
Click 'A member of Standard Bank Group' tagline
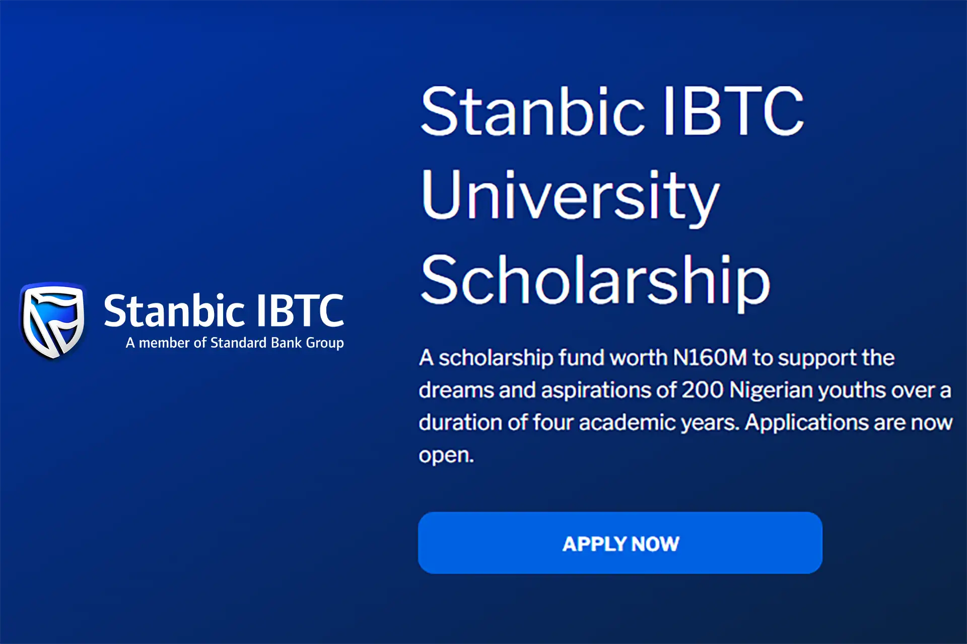pos(234,343)
